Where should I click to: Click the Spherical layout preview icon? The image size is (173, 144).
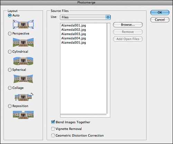coord(23,79)
